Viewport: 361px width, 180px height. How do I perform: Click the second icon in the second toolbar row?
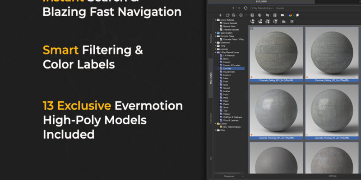[260, 22]
